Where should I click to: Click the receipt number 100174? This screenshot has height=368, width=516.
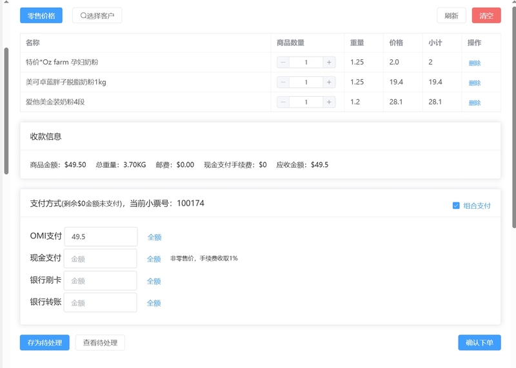[x=190, y=203]
